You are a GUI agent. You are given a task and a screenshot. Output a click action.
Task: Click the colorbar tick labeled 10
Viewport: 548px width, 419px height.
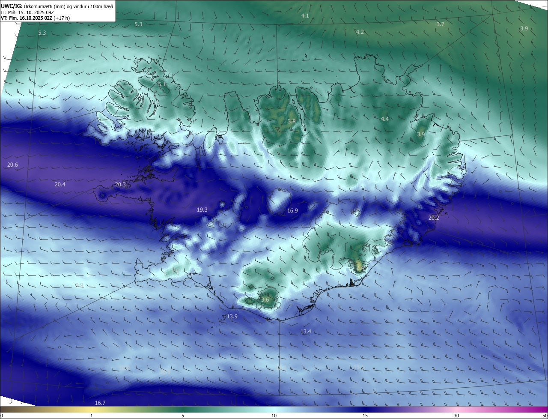click(274, 416)
